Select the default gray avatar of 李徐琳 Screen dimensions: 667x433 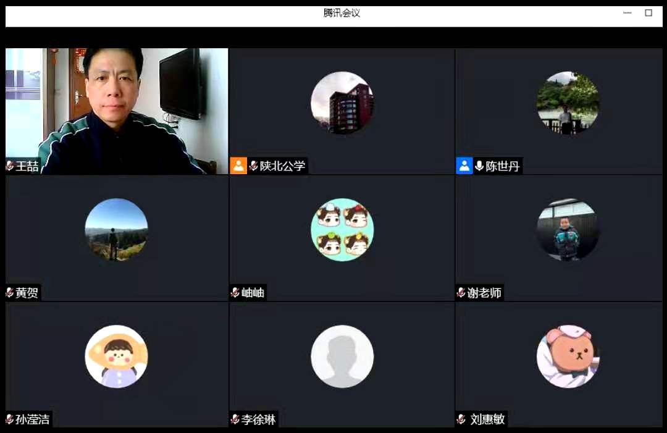coord(342,356)
